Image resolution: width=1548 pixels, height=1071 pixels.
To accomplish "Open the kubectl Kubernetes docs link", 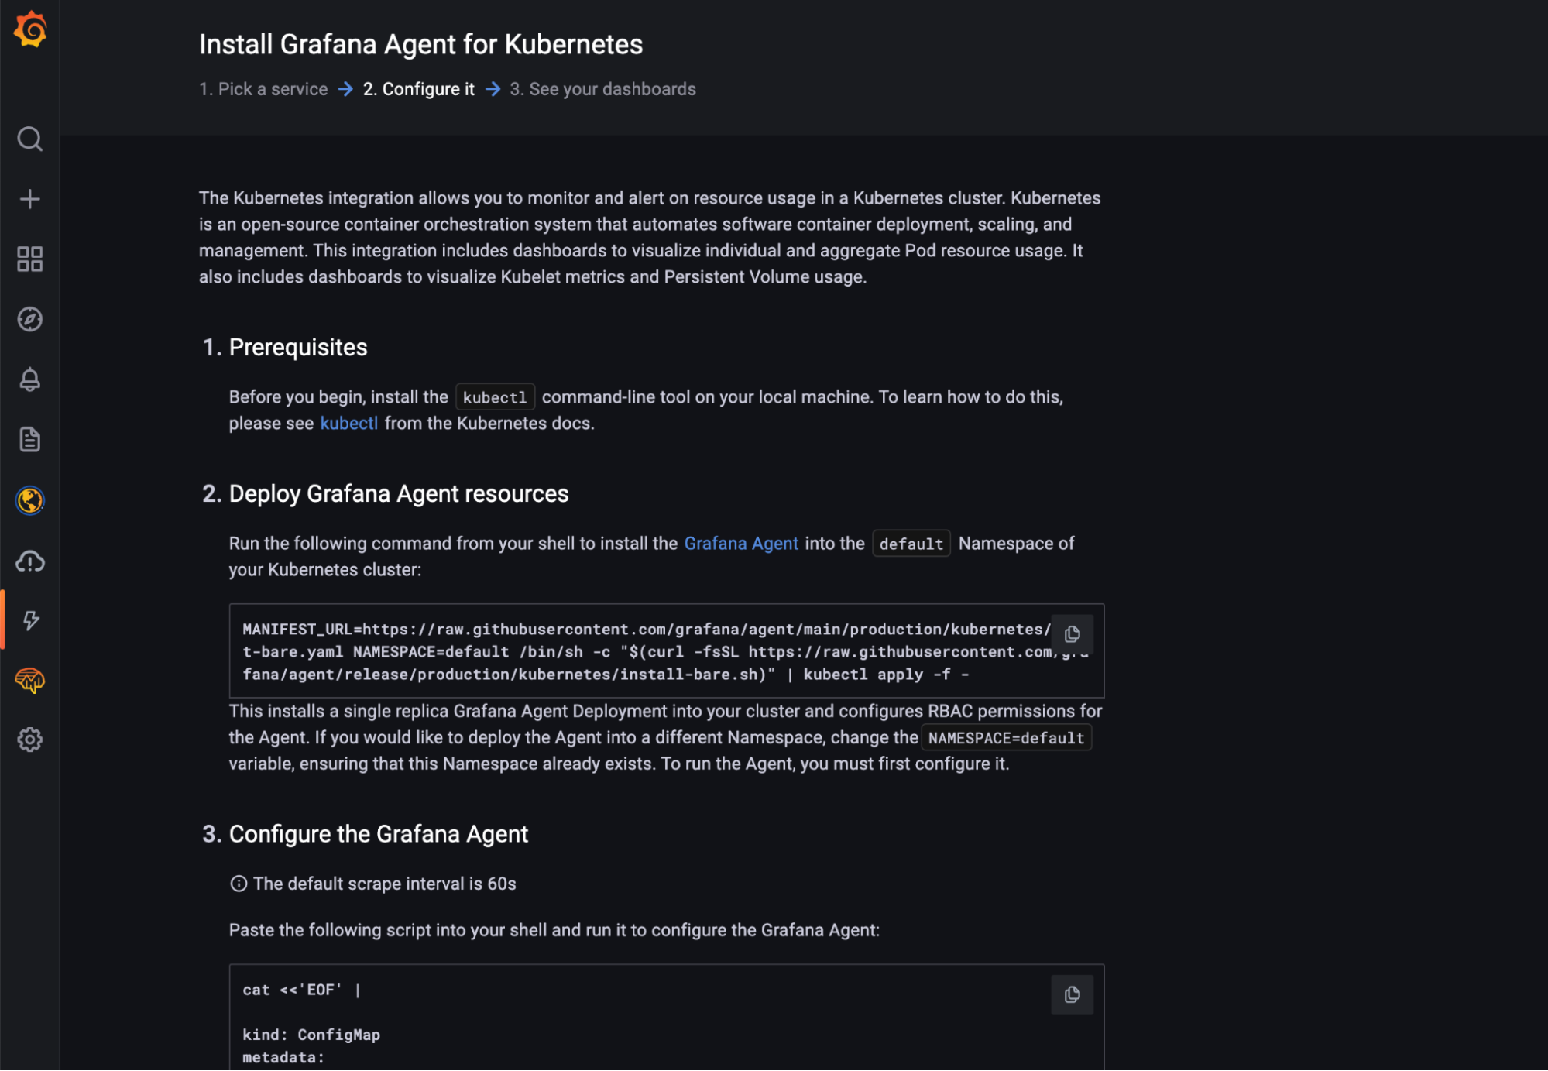I will (348, 424).
